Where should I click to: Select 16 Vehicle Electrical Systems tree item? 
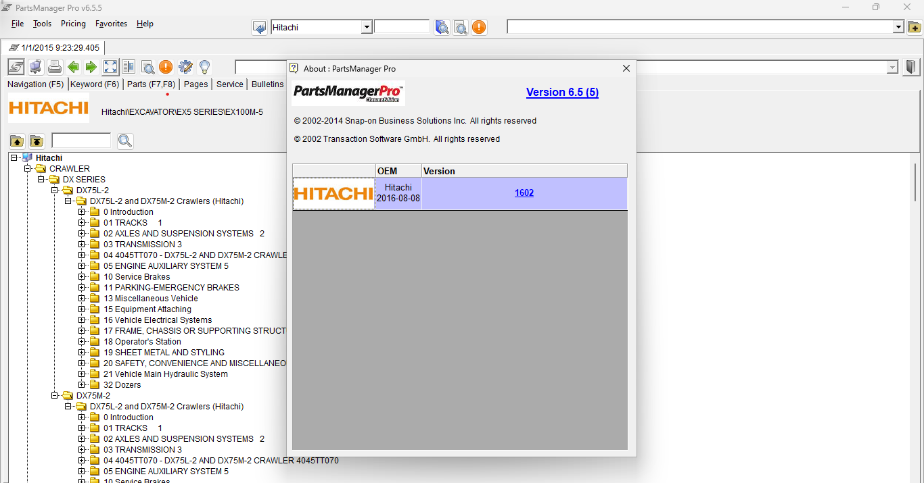coord(158,320)
